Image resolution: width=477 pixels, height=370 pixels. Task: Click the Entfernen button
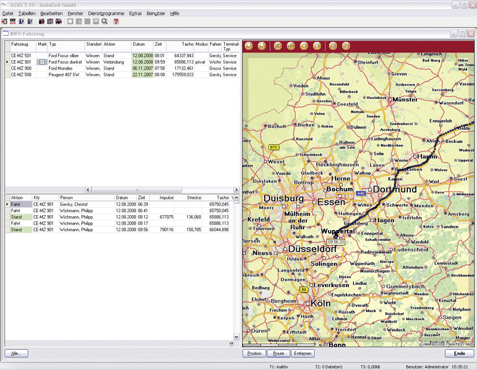(303, 353)
